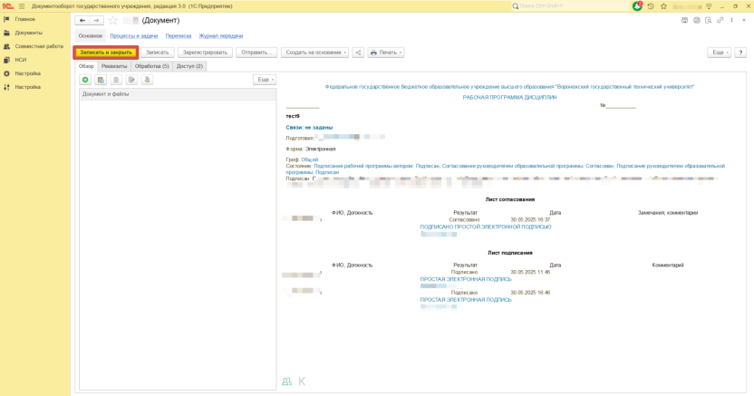754x396 pixels.
Task: Add the document to favorites with star
Action: pyautogui.click(x=113, y=20)
